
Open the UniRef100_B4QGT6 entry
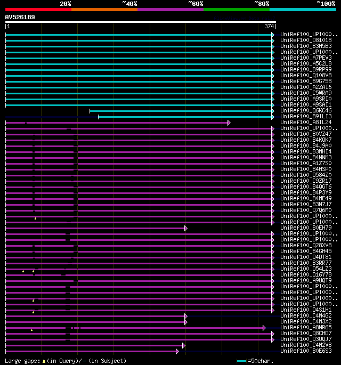(306, 186)
